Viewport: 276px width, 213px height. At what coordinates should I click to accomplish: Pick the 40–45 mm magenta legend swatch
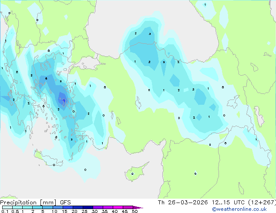coord(118,207)
